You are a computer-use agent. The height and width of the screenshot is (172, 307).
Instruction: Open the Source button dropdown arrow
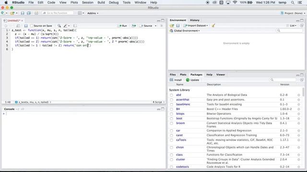[x=155, y=26]
